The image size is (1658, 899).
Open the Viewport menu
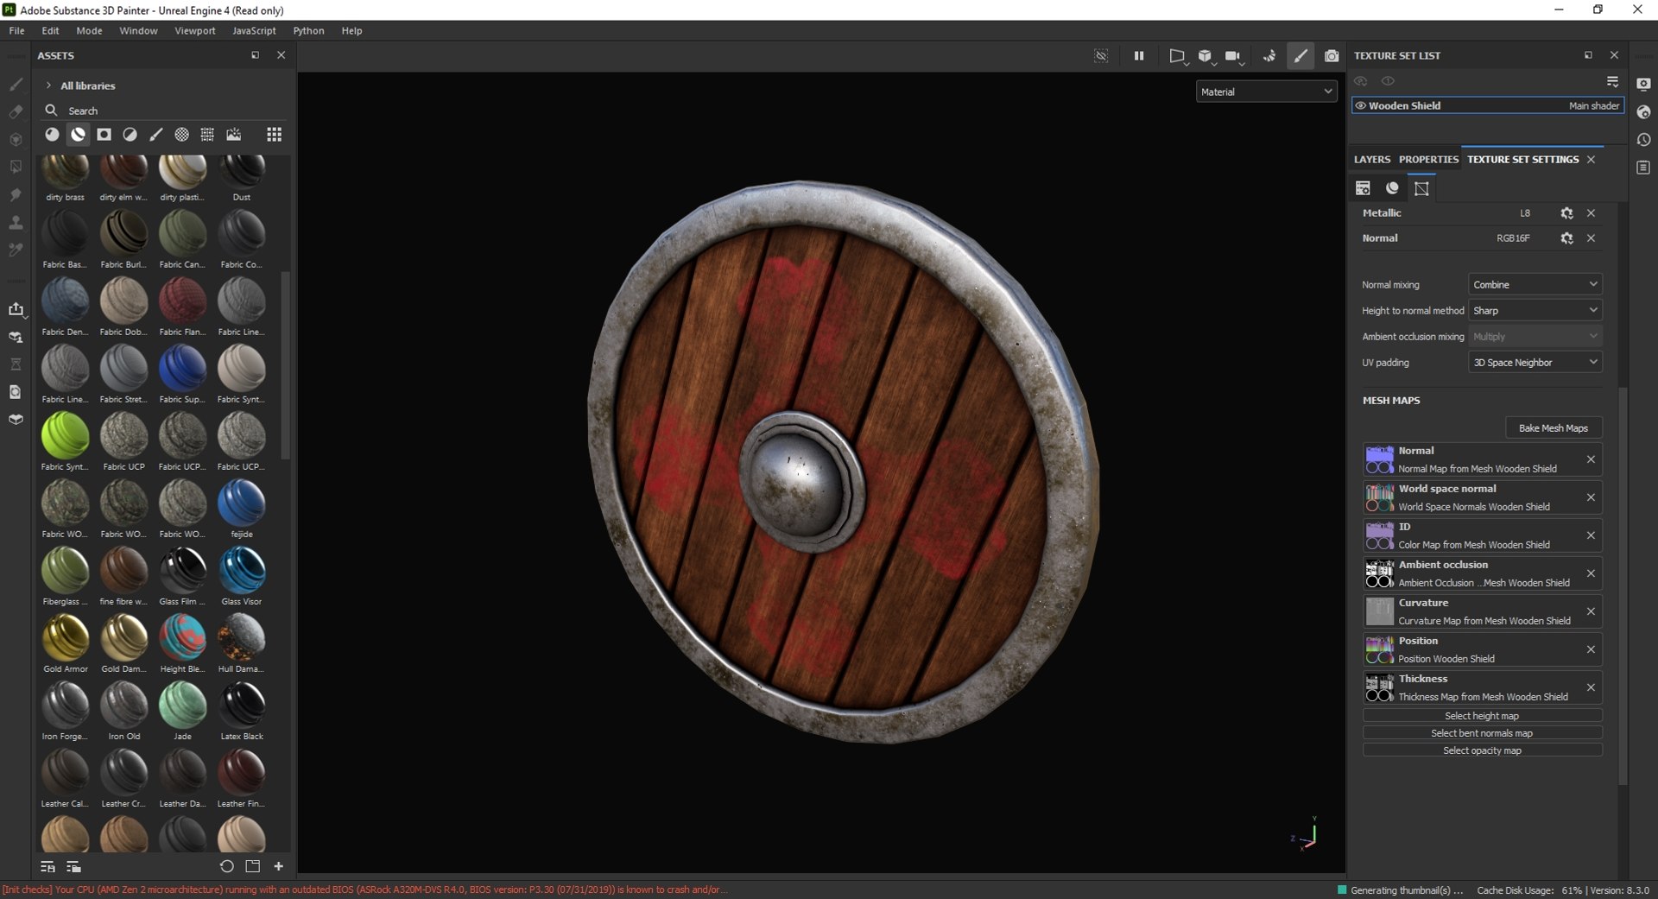tap(195, 30)
